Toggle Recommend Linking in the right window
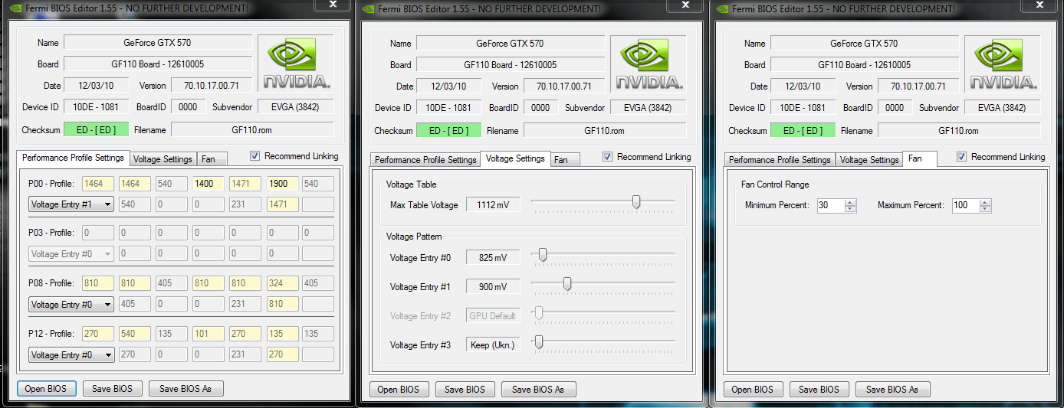The image size is (1064, 408). 962,157
